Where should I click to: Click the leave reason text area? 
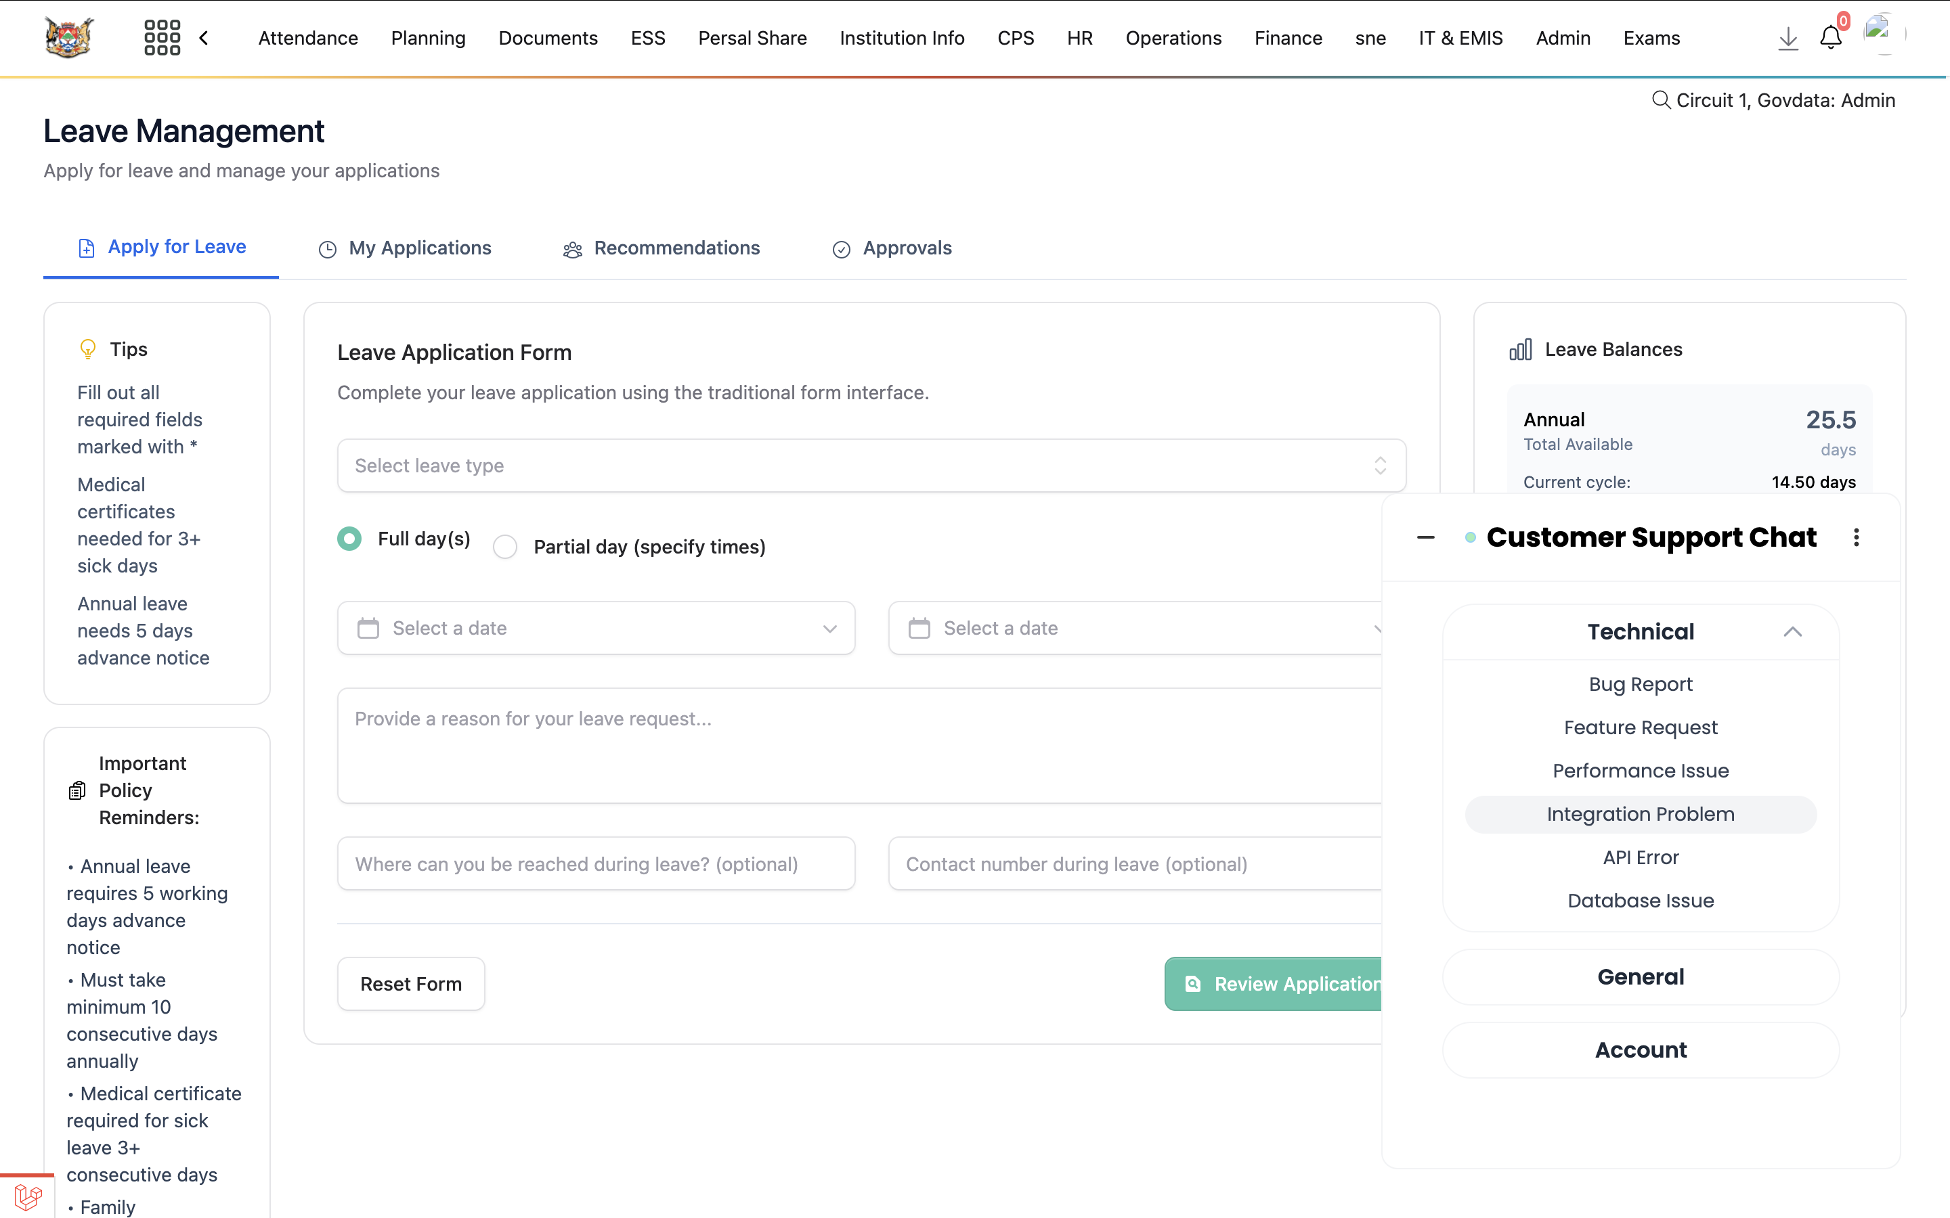[x=859, y=745]
